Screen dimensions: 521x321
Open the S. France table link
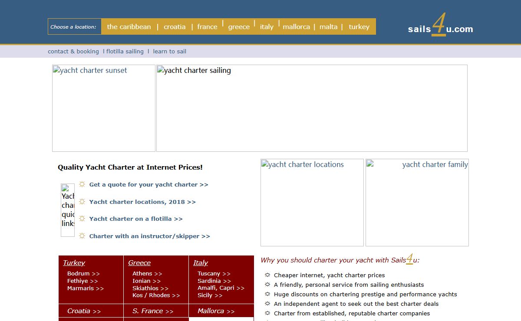[153, 311]
